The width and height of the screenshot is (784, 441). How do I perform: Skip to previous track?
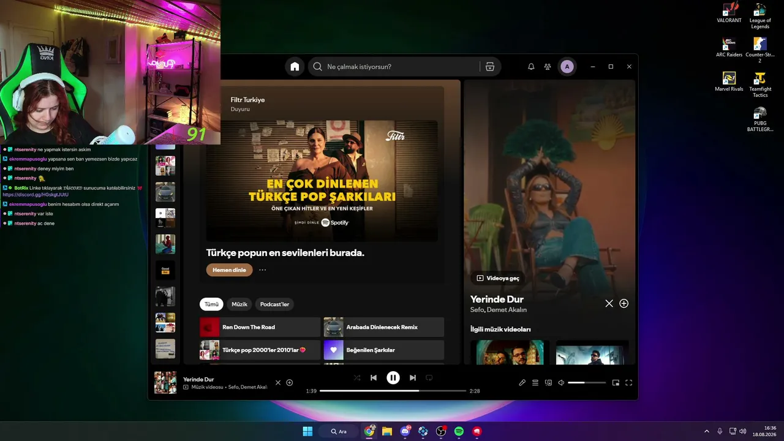coord(374,378)
